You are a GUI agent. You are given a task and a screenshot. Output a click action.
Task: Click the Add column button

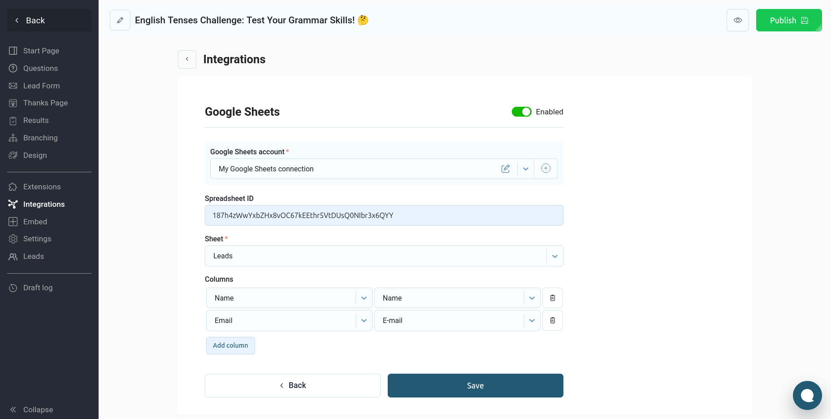[x=230, y=345]
